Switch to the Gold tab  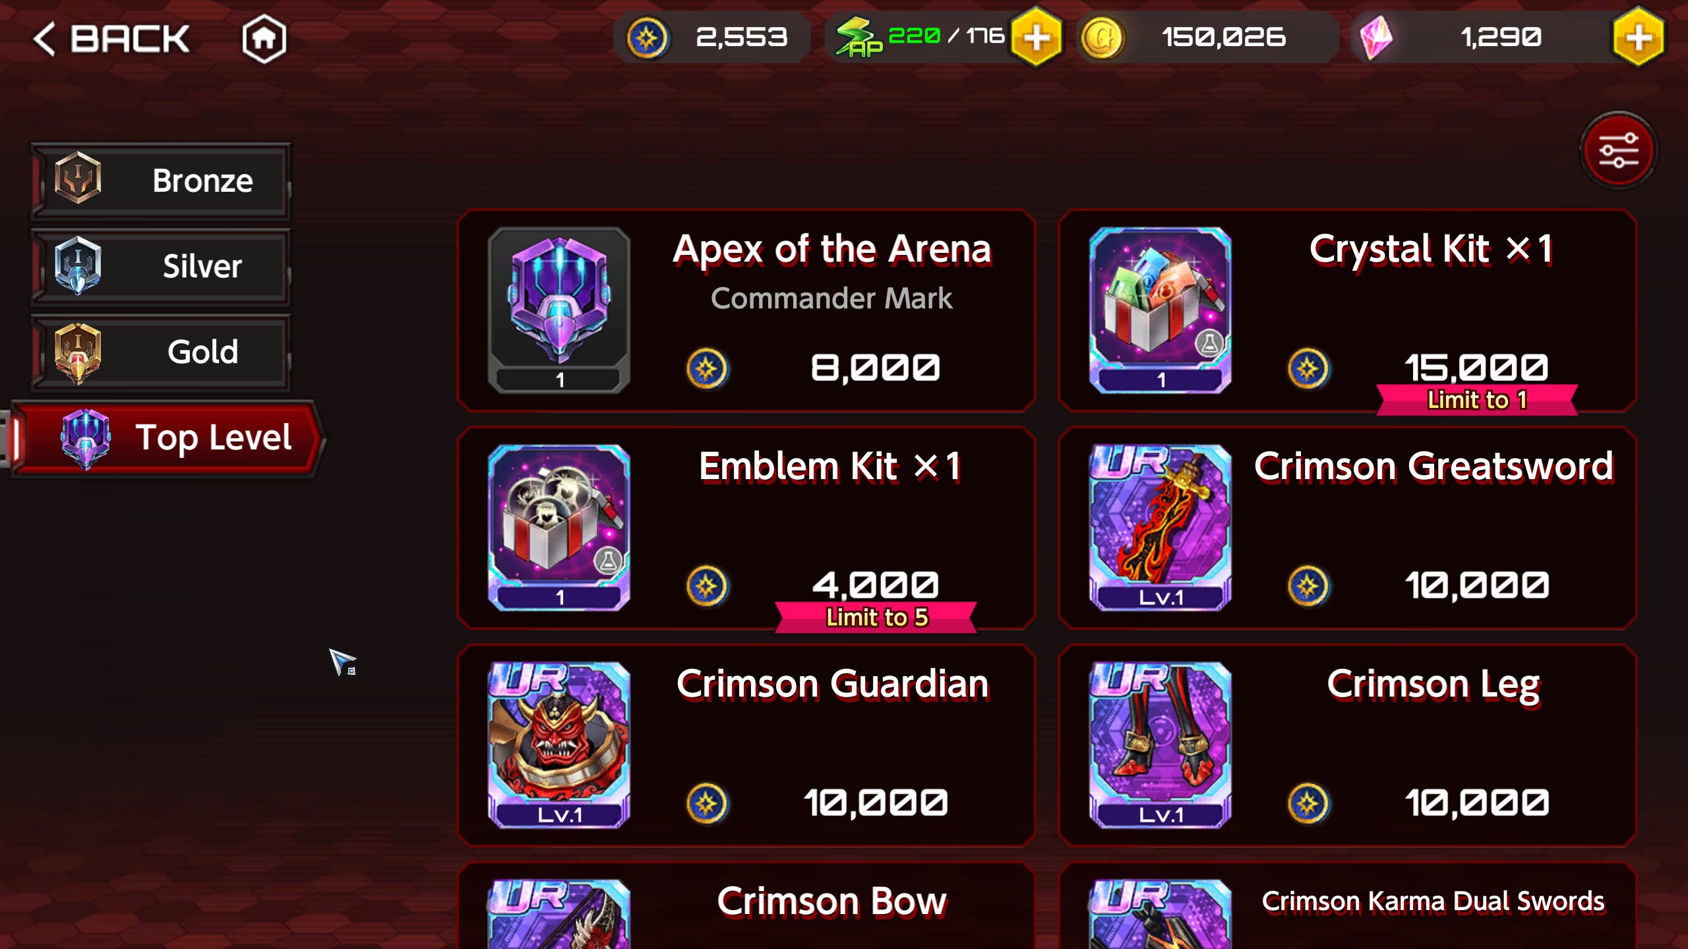tap(160, 352)
